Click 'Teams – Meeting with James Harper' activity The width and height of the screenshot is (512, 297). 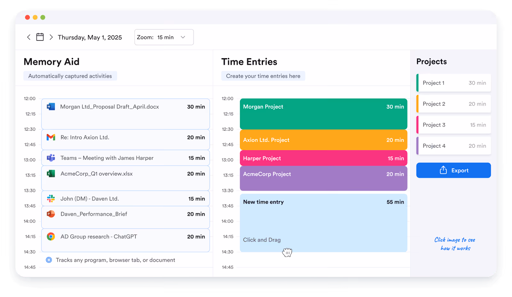[x=125, y=158]
